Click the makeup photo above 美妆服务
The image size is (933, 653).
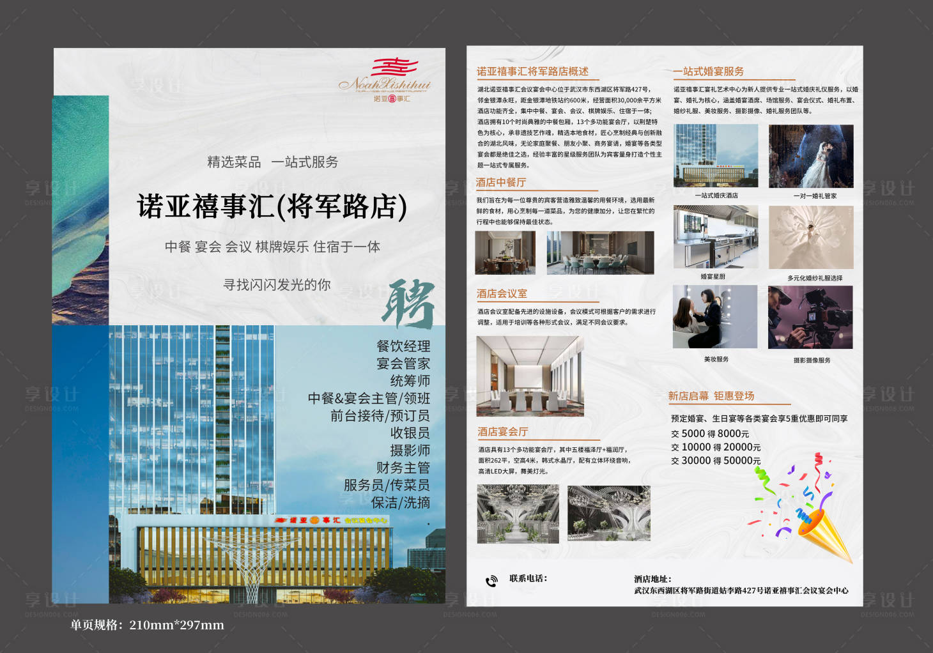715,317
